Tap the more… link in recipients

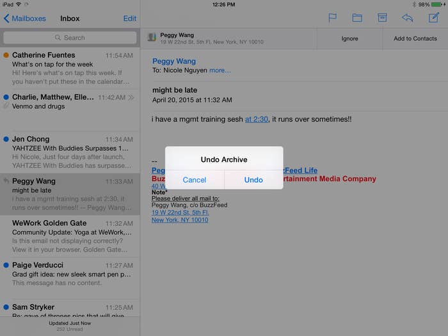pyautogui.click(x=220, y=70)
